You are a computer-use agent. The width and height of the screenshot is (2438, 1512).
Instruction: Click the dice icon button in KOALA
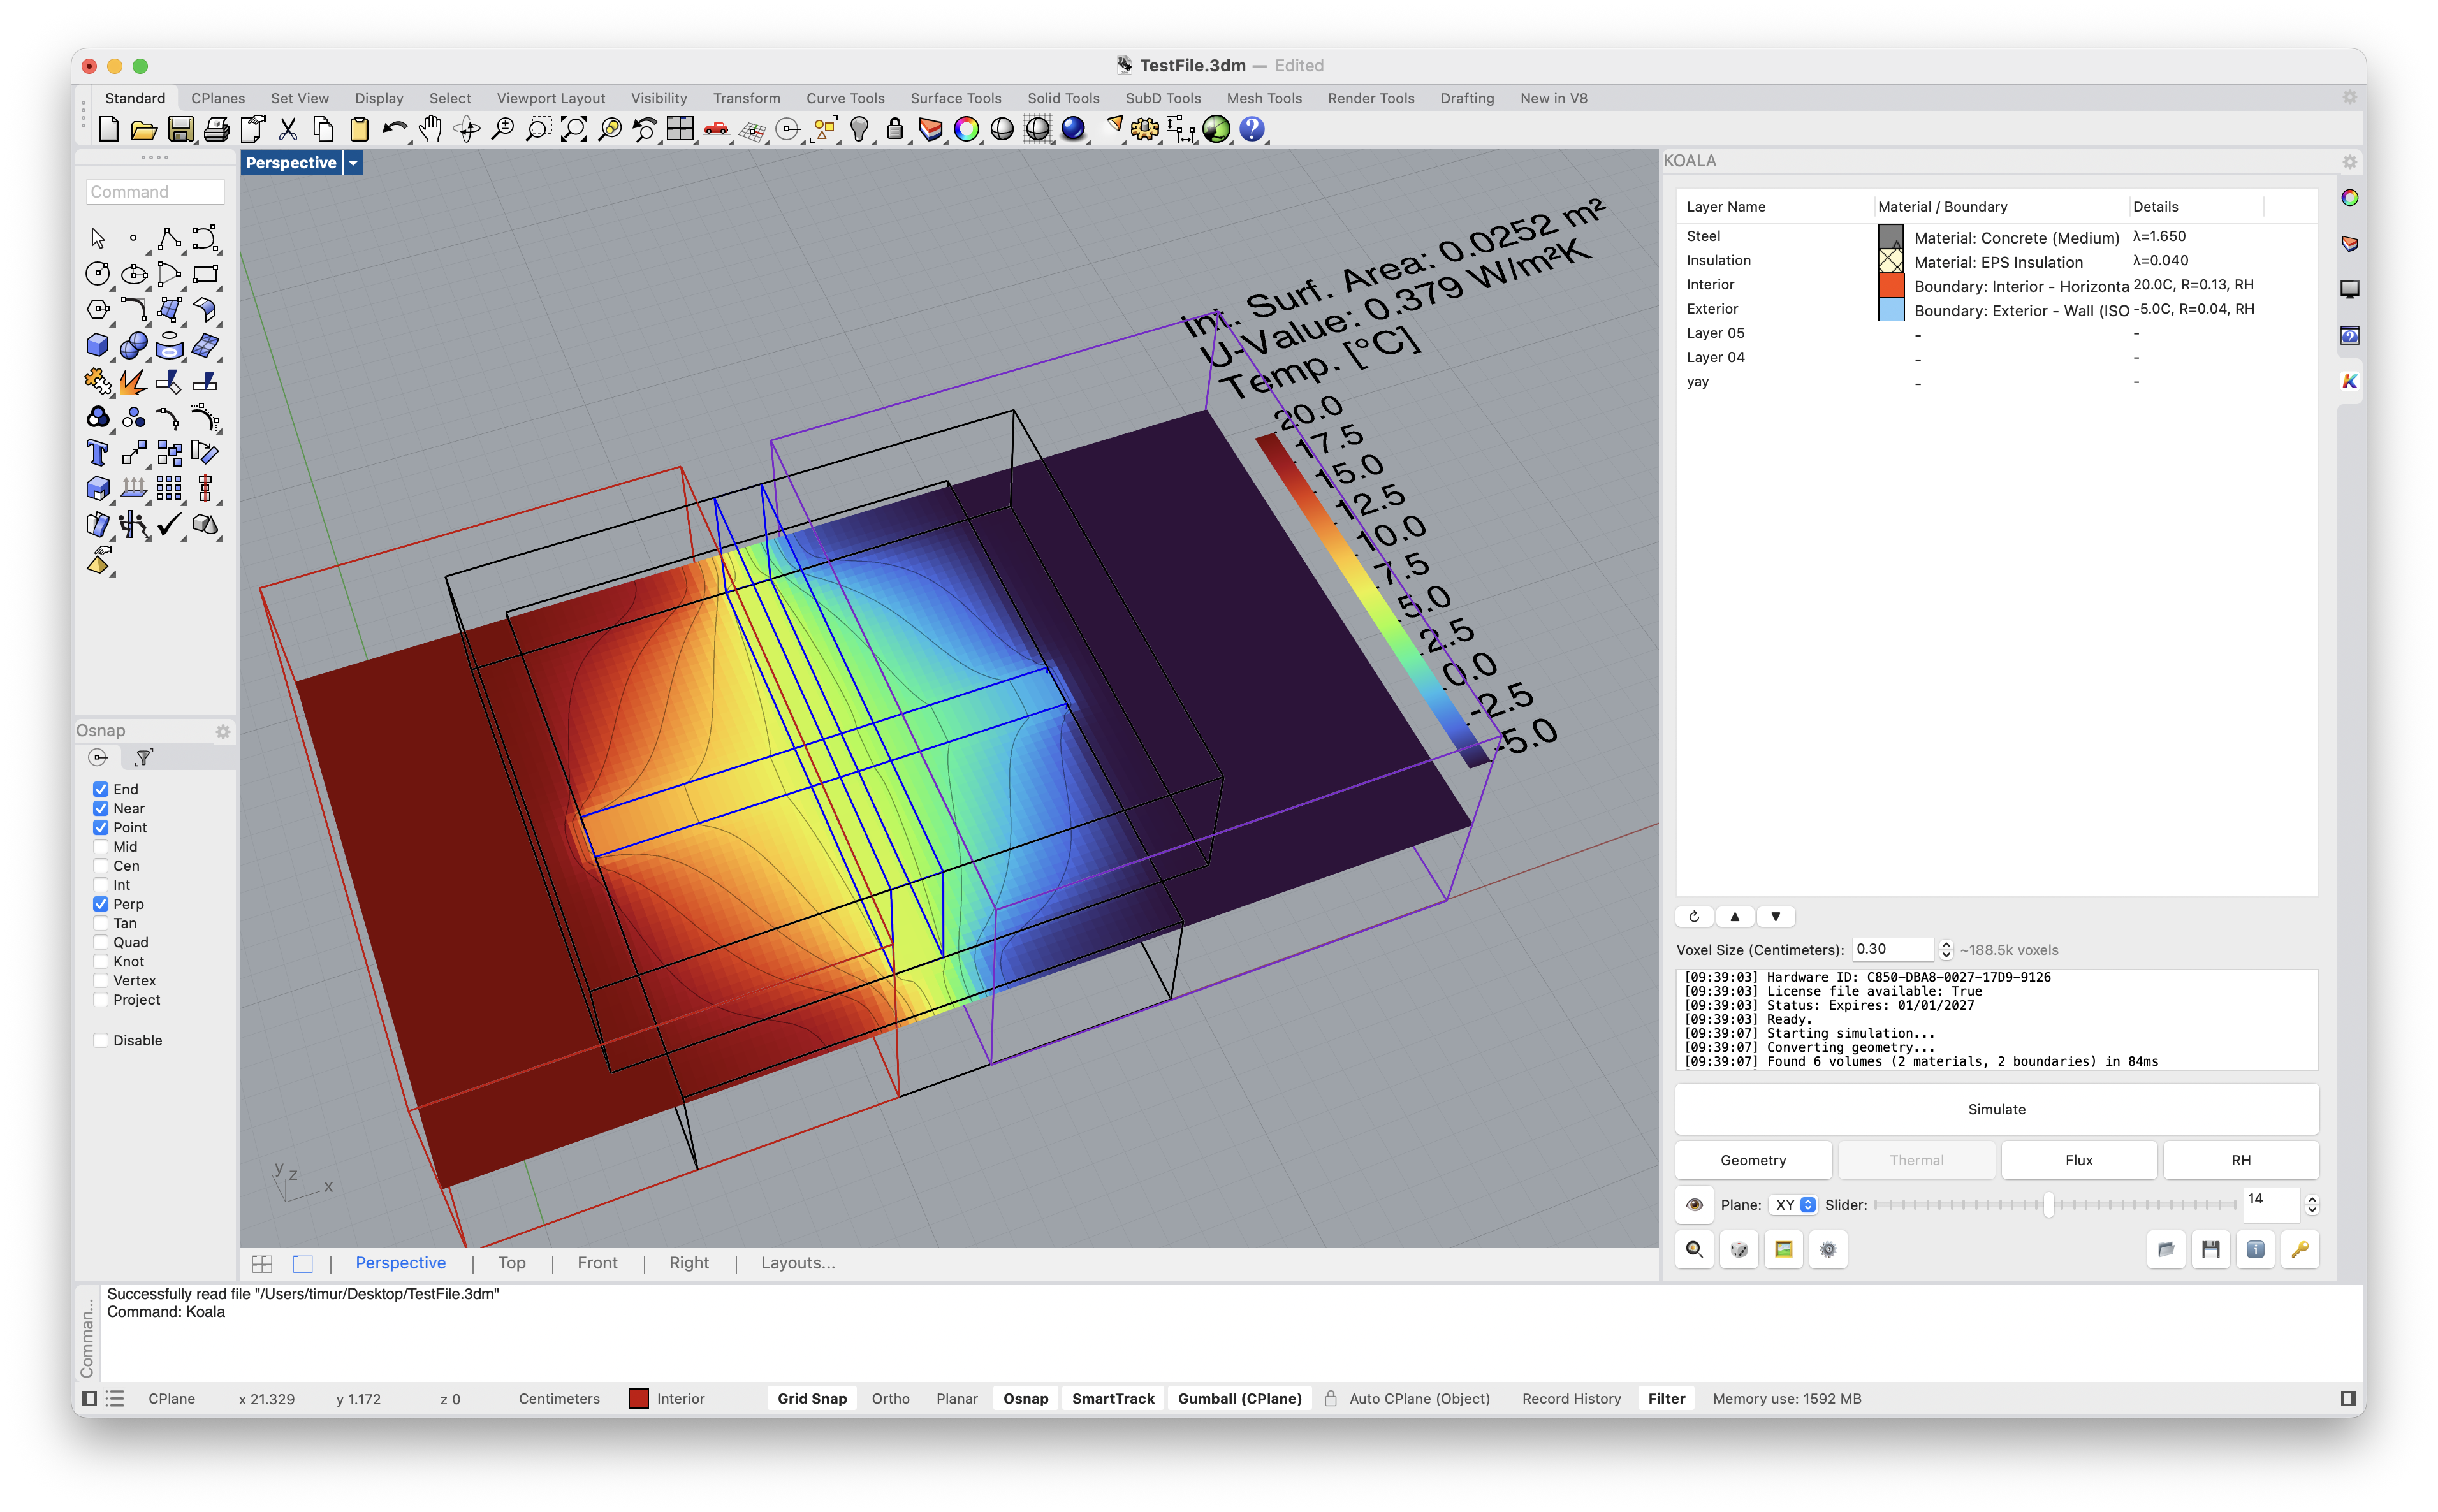tap(1739, 1249)
